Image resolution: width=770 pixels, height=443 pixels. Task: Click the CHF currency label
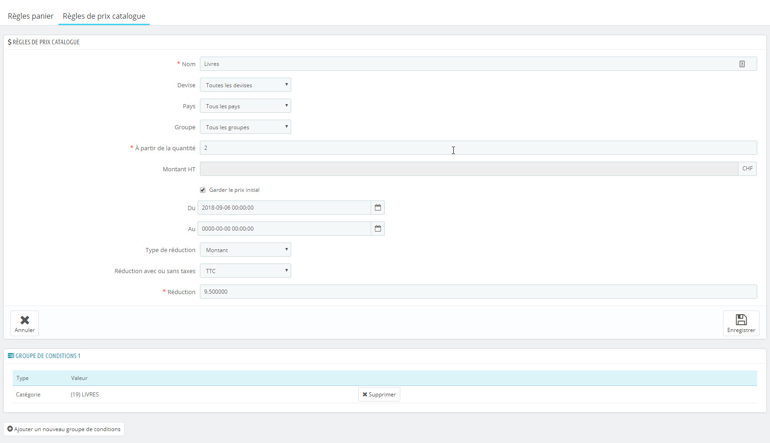[x=748, y=169]
